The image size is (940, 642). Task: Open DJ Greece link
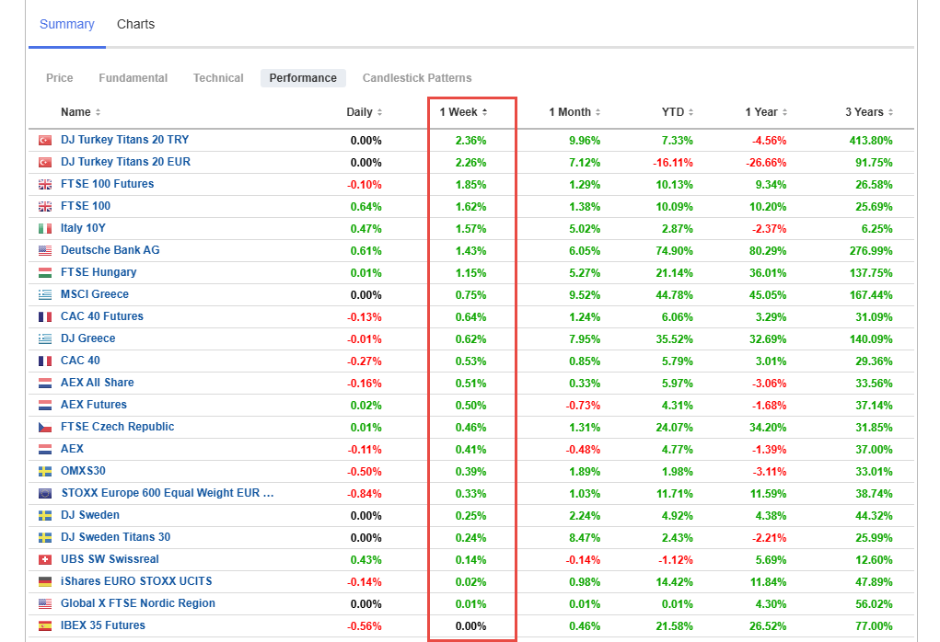(x=88, y=338)
